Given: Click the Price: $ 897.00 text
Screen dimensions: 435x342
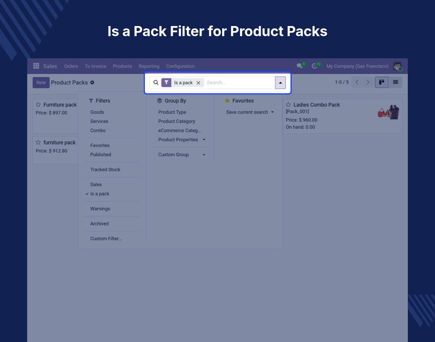Looking at the screenshot, I should point(52,113).
